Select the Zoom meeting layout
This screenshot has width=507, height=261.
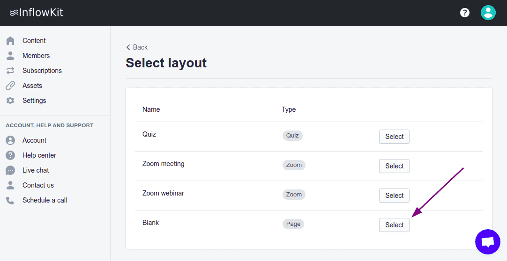[394, 166]
